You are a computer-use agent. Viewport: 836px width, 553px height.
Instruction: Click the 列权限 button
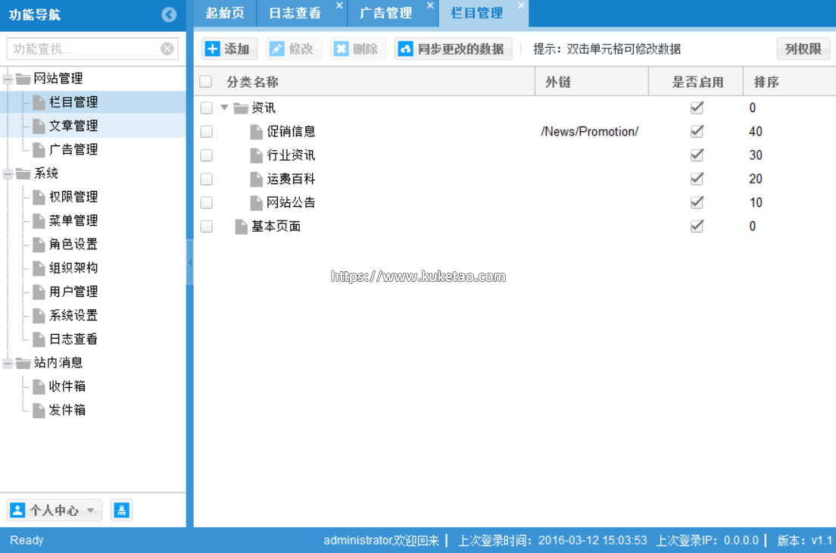coord(803,49)
